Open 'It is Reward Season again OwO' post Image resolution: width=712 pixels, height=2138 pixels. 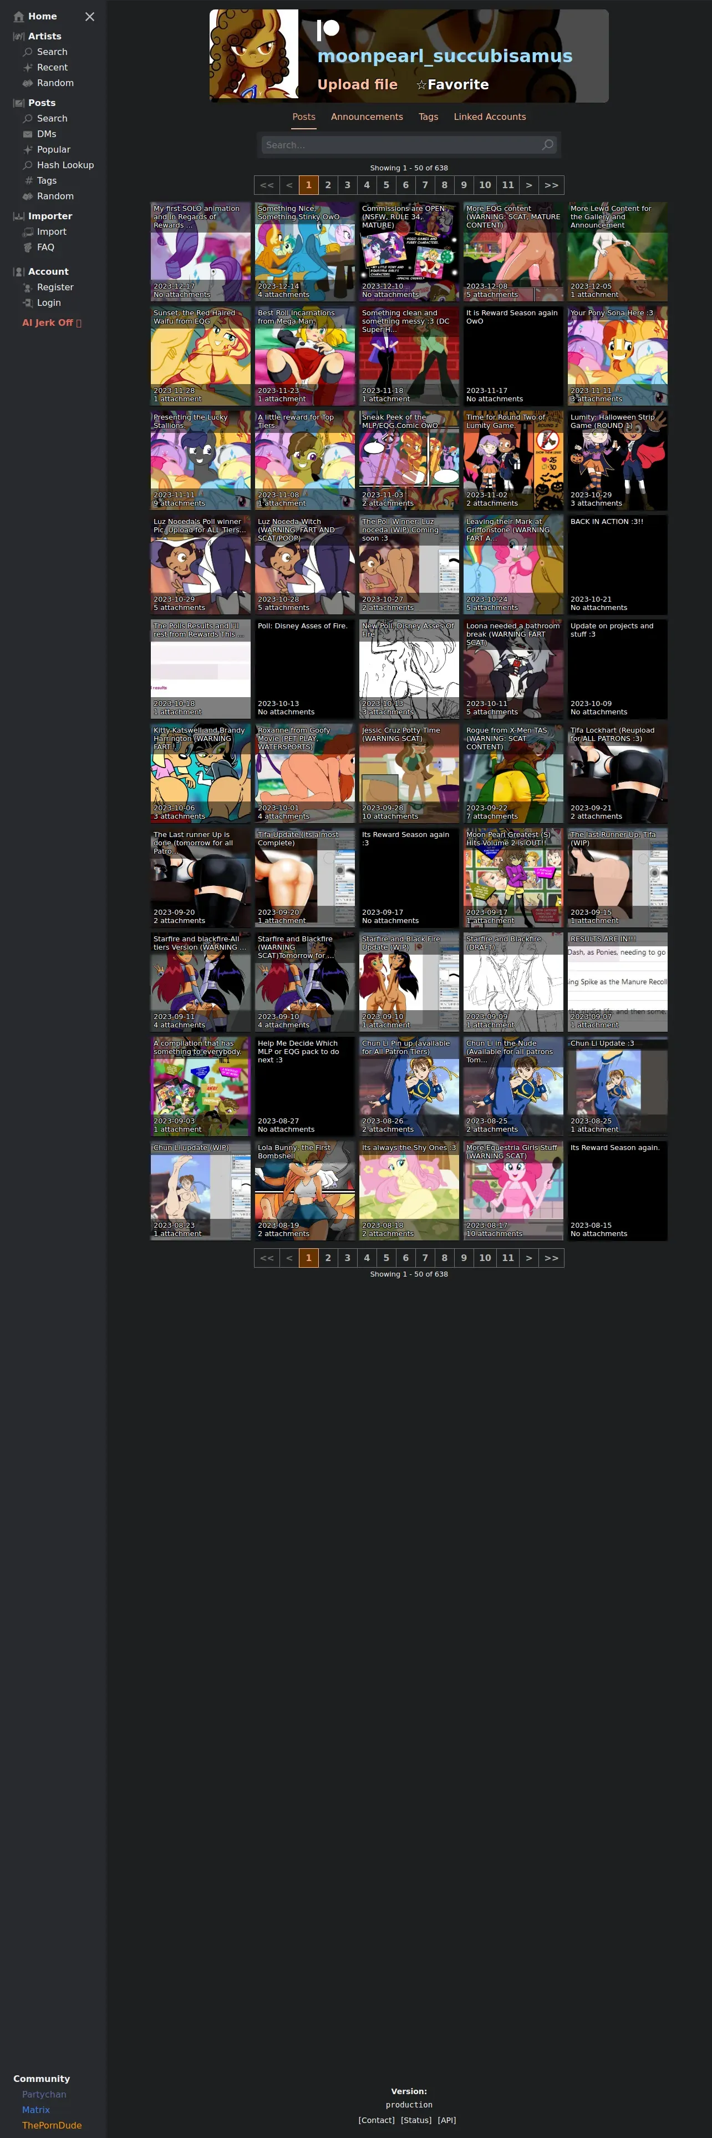point(513,356)
